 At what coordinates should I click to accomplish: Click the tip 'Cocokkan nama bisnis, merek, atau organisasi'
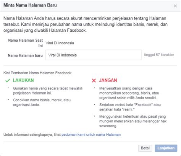[42, 102]
